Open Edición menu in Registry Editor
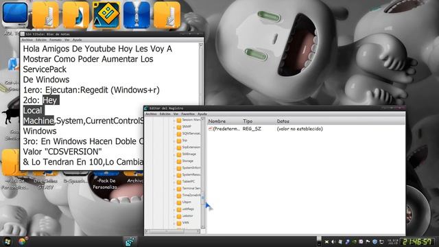Screen dimensions: 439x247 point(165,114)
